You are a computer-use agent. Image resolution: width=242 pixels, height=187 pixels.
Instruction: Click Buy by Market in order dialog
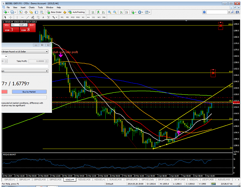[x=29, y=92]
